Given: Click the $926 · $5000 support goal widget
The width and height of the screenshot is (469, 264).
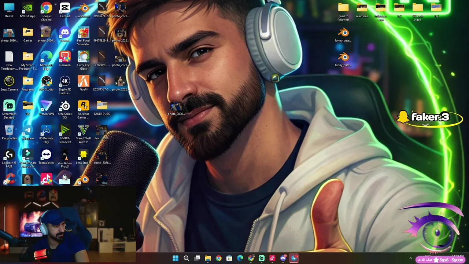Looking at the screenshot, I should pyautogui.click(x=440, y=260).
